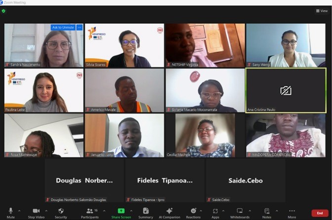Viewport: 332px width, 220px height.
Task: Start Share Screen
Action: click(x=121, y=213)
